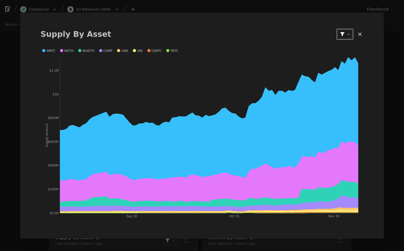The height and width of the screenshot is (251, 404).
Task: Click the TBTC legend dot
Action: pos(168,51)
